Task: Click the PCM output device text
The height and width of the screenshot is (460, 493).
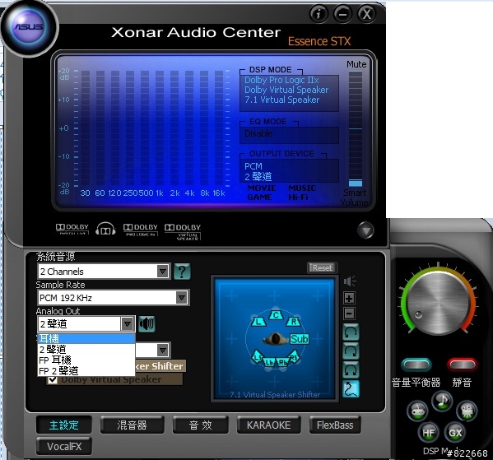Action: coord(253,166)
